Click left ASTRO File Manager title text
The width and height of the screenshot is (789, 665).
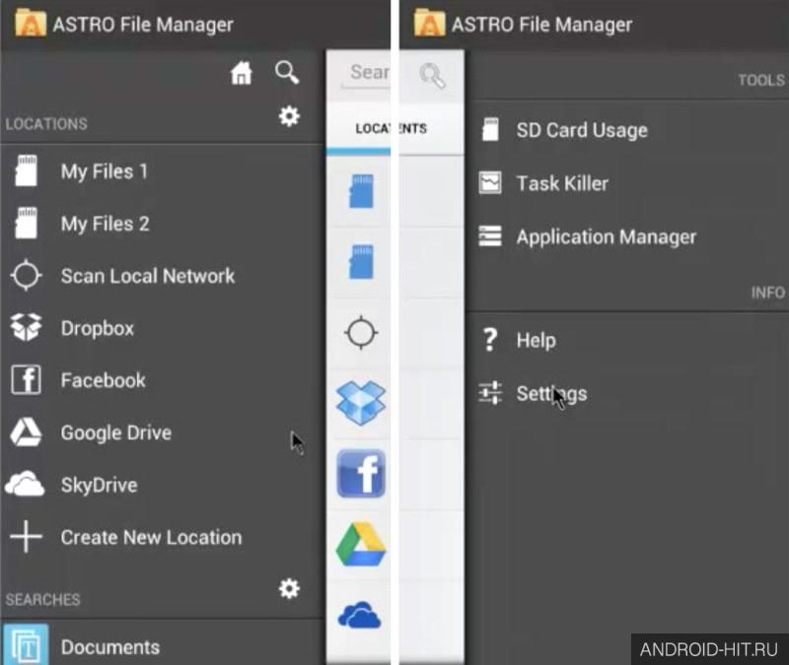tap(143, 24)
